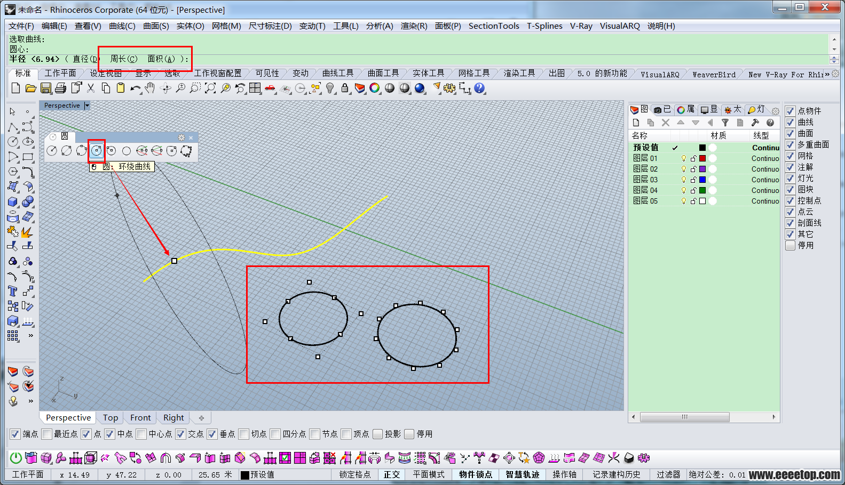Click the gear Options icon in the toolbar
The width and height of the screenshot is (845, 485).
click(x=449, y=88)
